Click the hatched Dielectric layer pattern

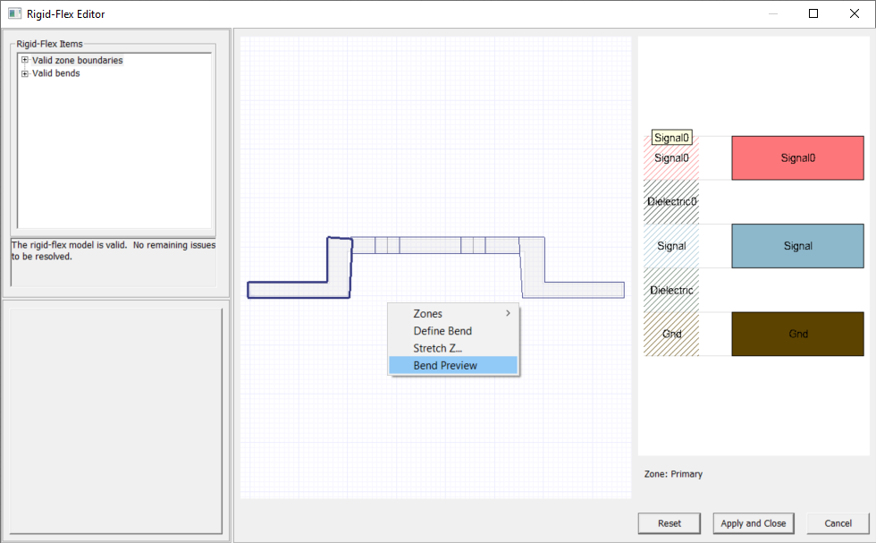(670, 290)
